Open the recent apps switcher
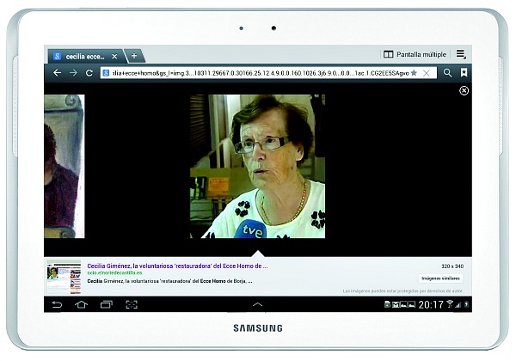The image size is (516, 361). pyautogui.click(x=107, y=304)
